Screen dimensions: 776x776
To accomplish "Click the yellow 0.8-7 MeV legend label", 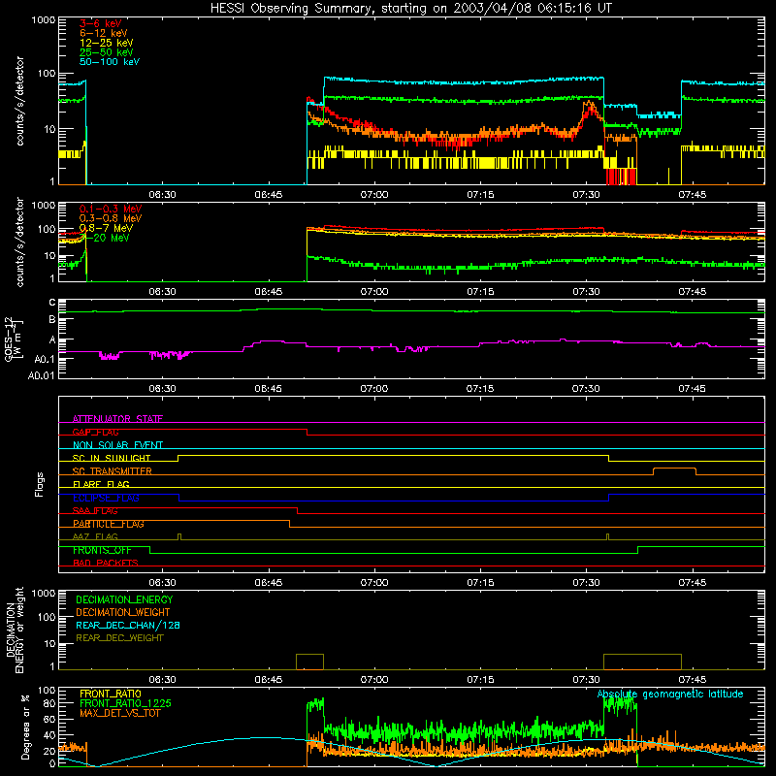I will pos(106,228).
